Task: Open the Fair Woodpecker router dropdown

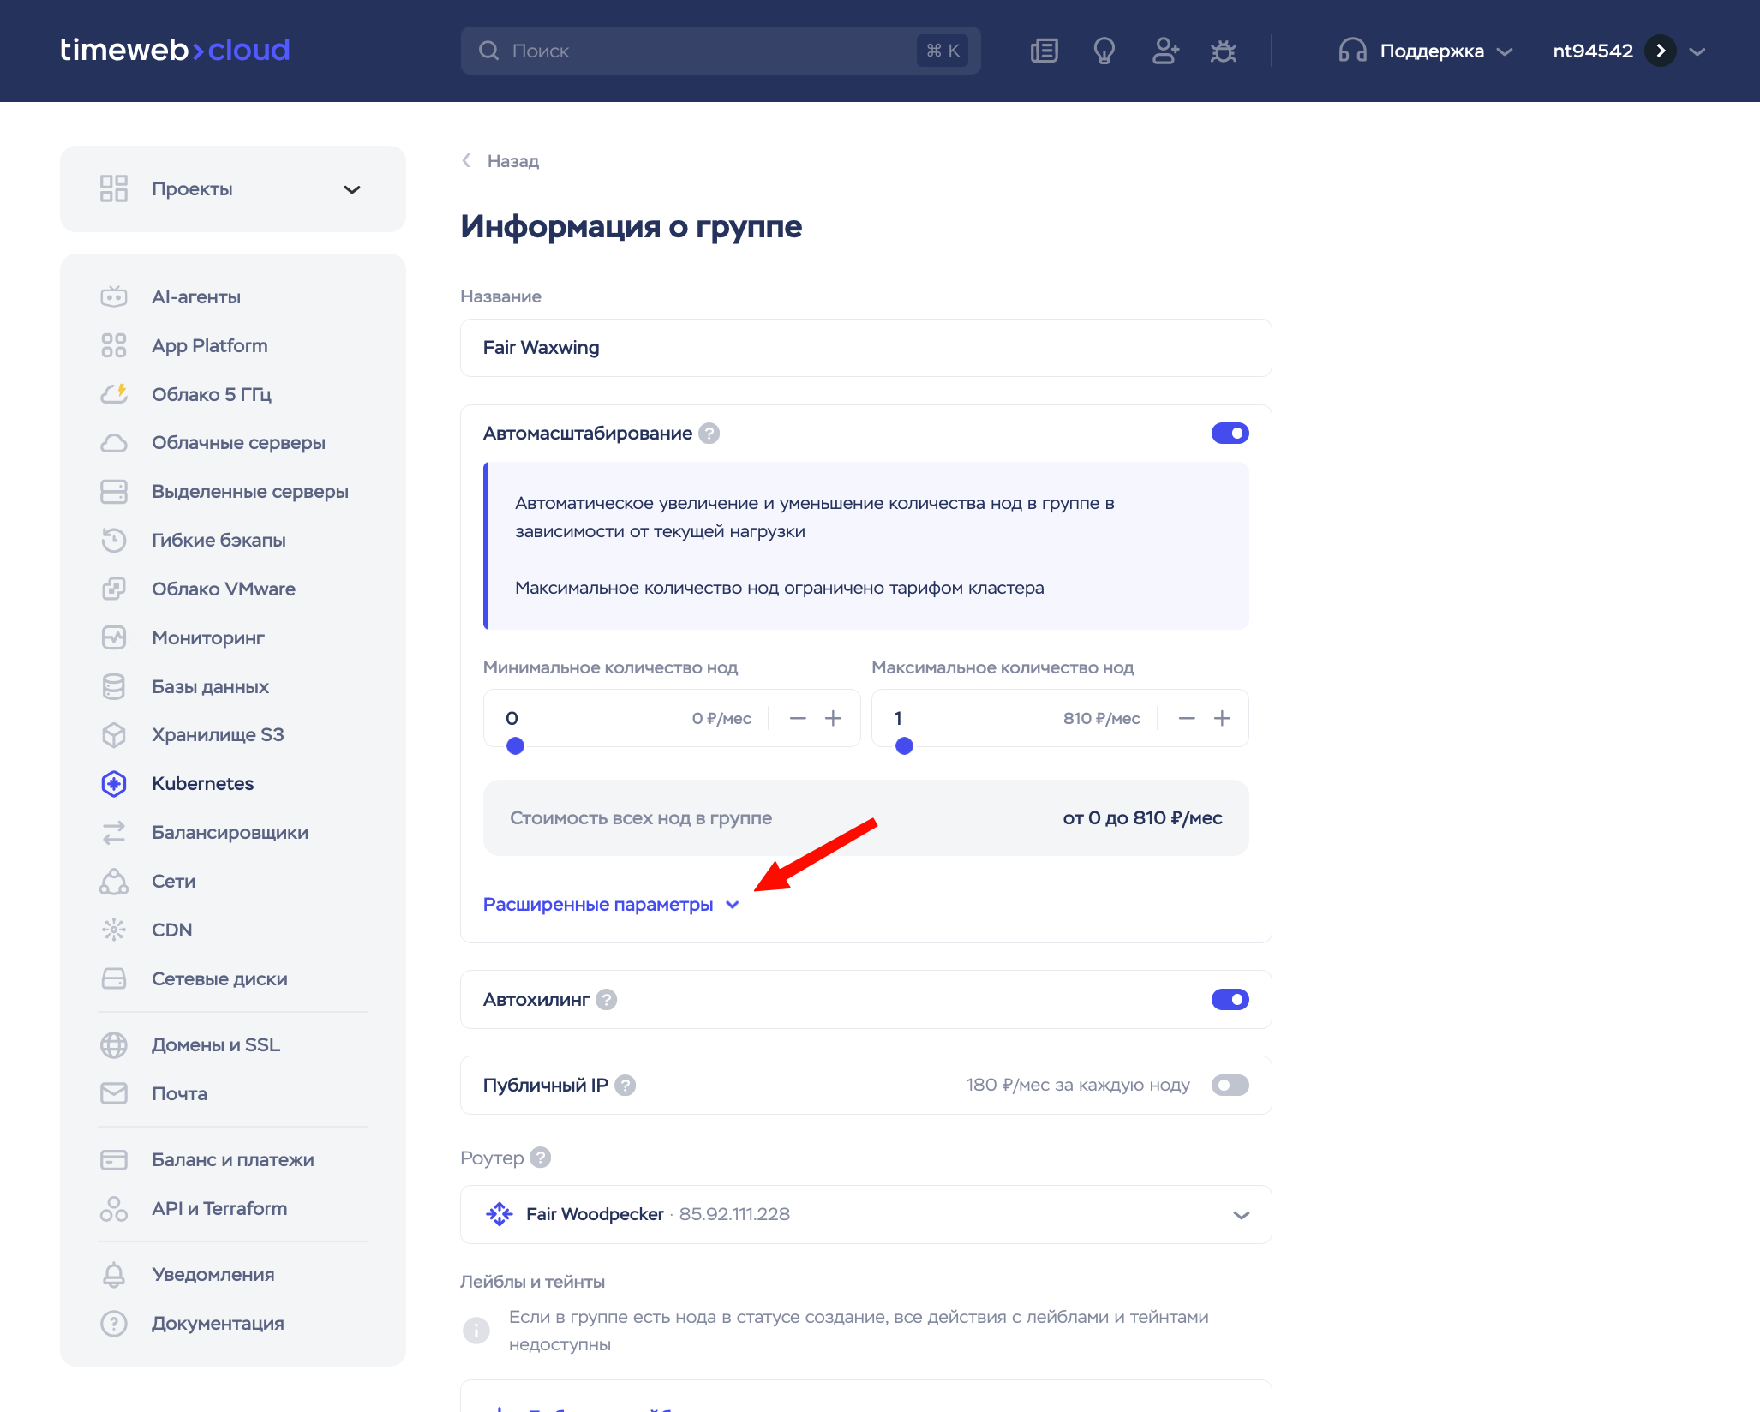Action: 865,1214
